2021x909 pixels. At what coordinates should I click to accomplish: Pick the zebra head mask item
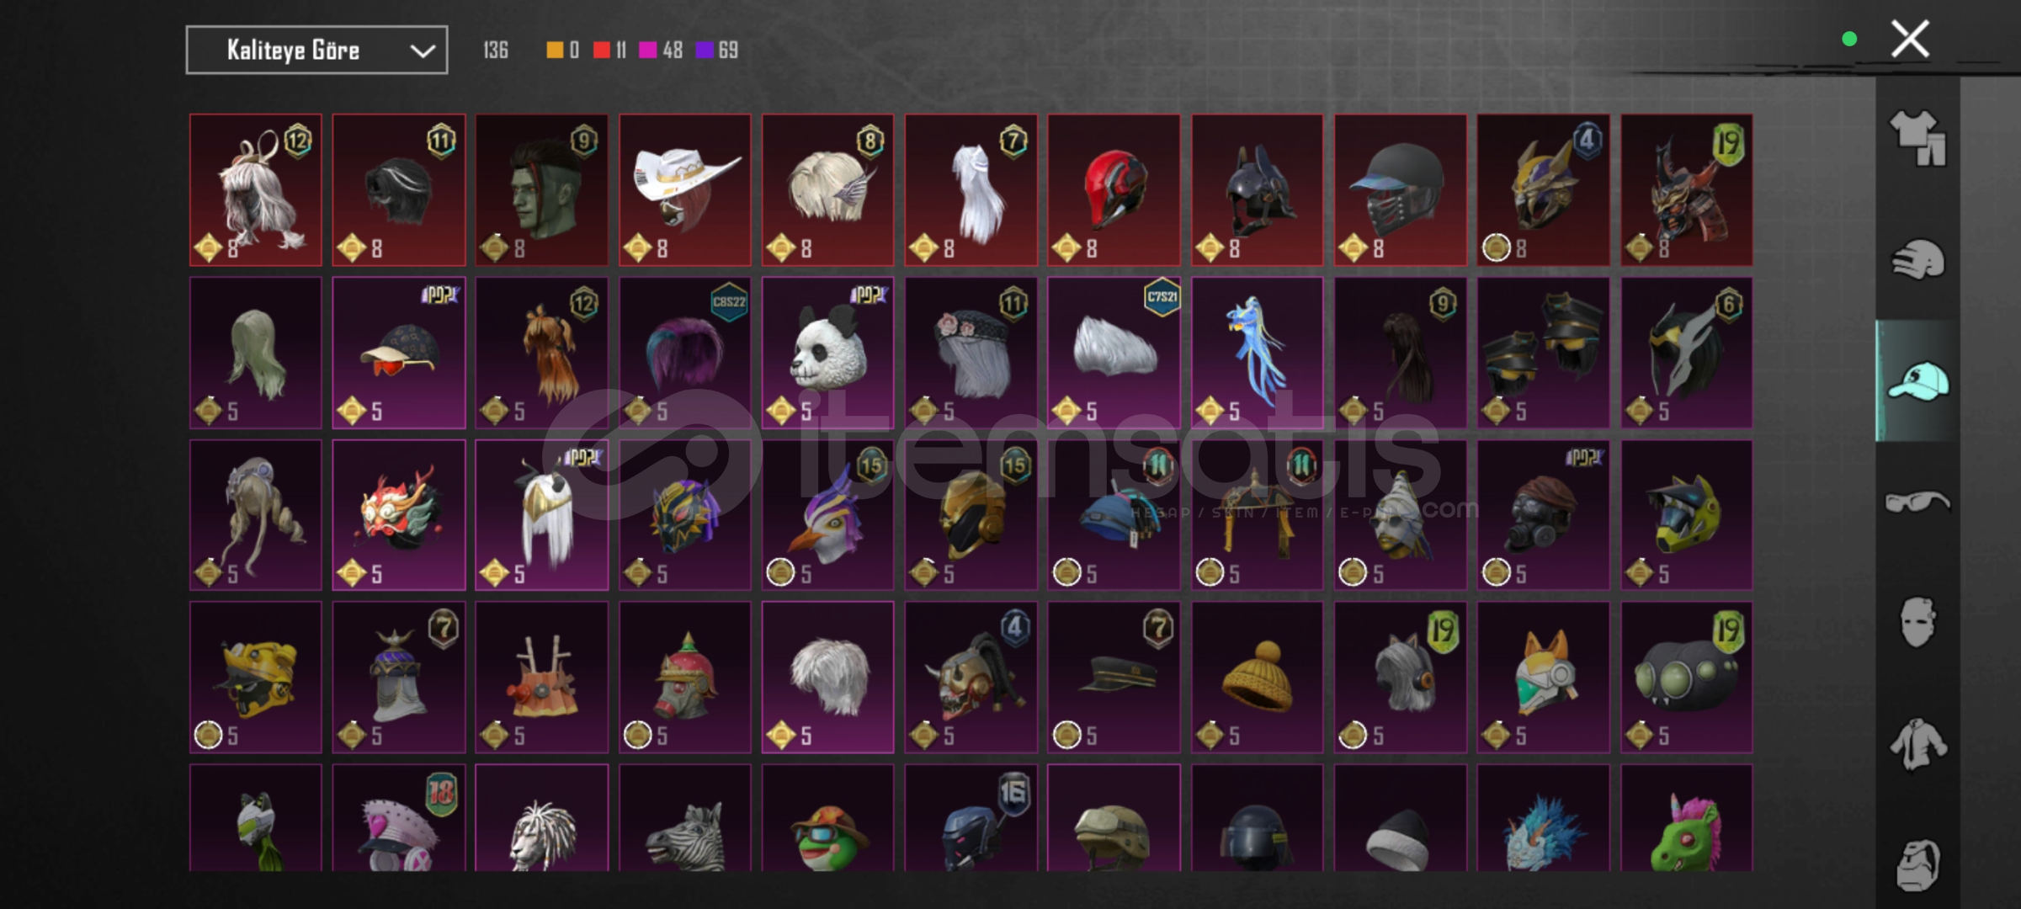(x=685, y=818)
